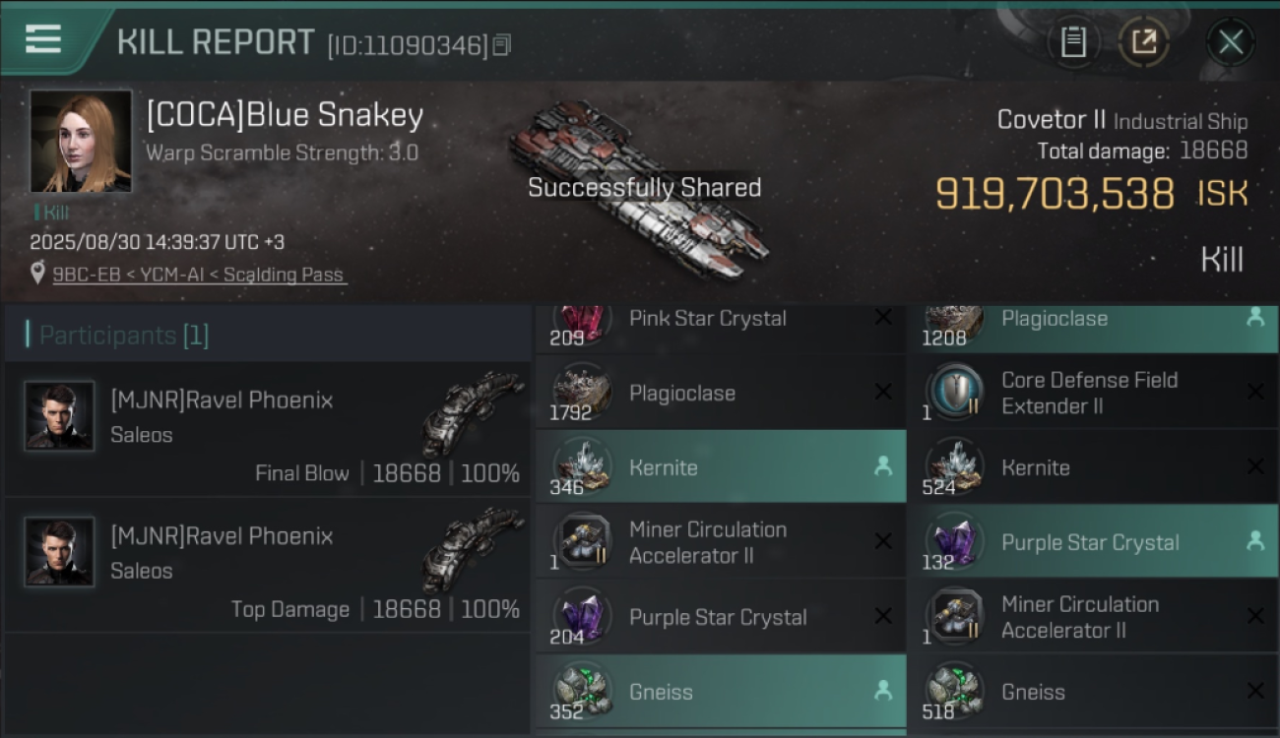1280x738 pixels.
Task: Copy the kill report ID icon
Action: click(x=502, y=45)
